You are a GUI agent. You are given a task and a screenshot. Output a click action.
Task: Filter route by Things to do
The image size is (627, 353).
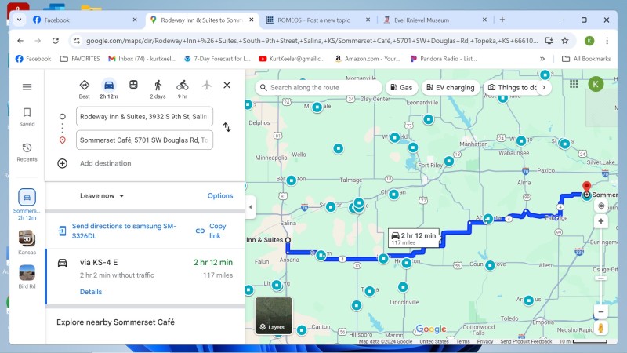(x=512, y=87)
